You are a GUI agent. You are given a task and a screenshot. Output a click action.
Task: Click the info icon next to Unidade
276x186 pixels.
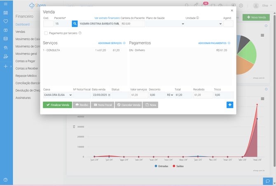pos(198,18)
